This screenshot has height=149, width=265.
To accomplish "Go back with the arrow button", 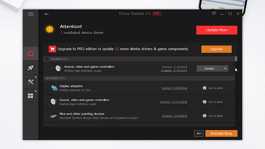I will (x=46, y=14).
